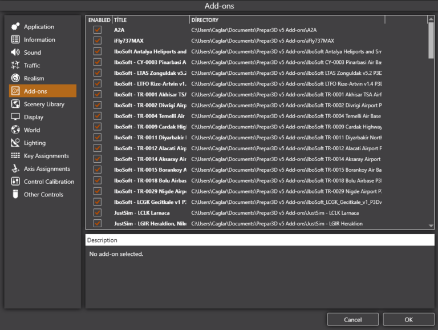Select JustSim - LCLK Larnaca title

tap(141, 213)
